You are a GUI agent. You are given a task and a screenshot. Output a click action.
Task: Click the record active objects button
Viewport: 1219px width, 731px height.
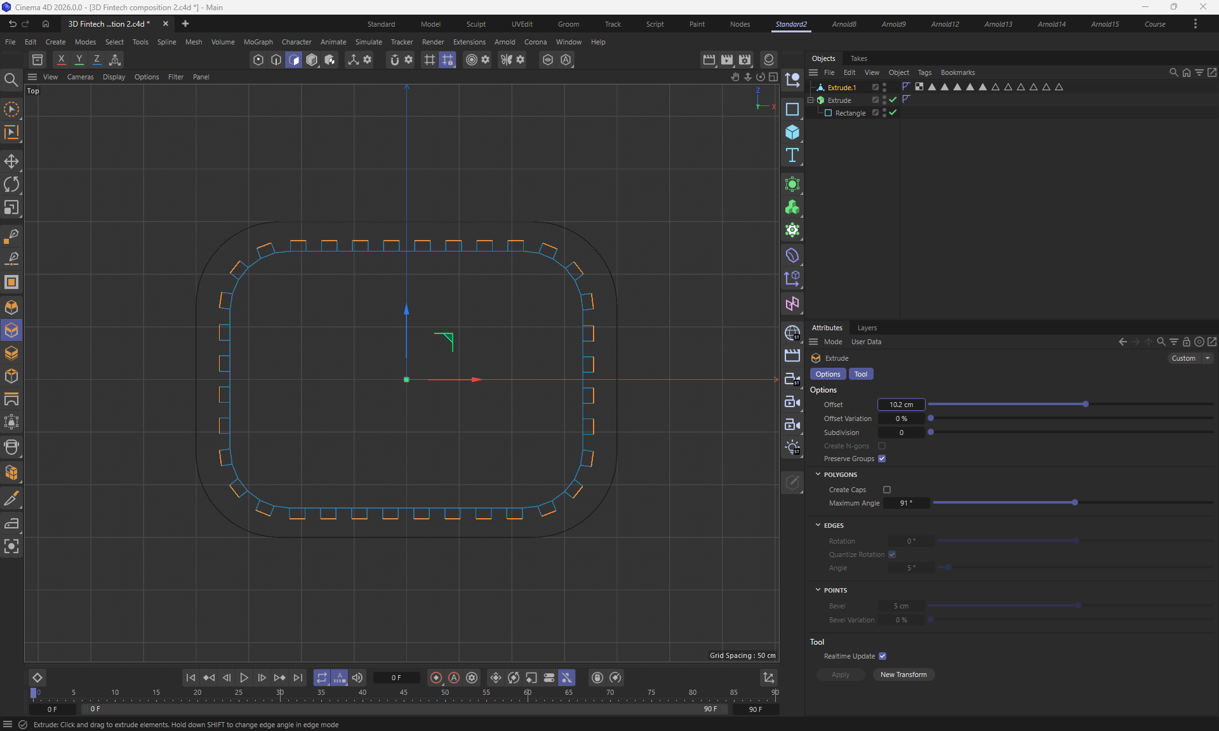436,678
